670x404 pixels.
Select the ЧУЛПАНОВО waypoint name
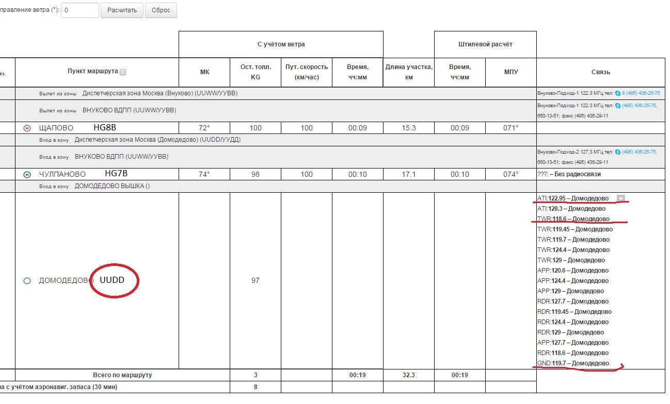[x=62, y=174]
